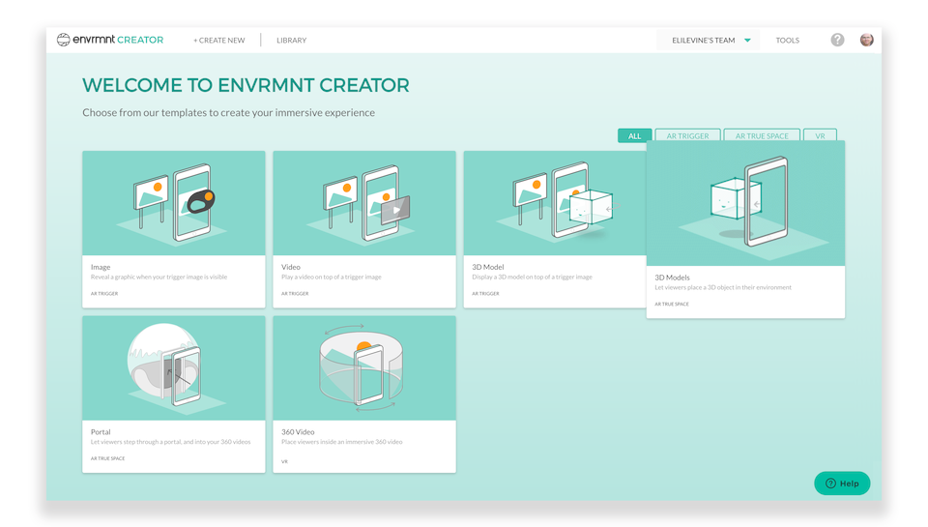
Task: Select the ALL filter tab
Action: (x=634, y=135)
